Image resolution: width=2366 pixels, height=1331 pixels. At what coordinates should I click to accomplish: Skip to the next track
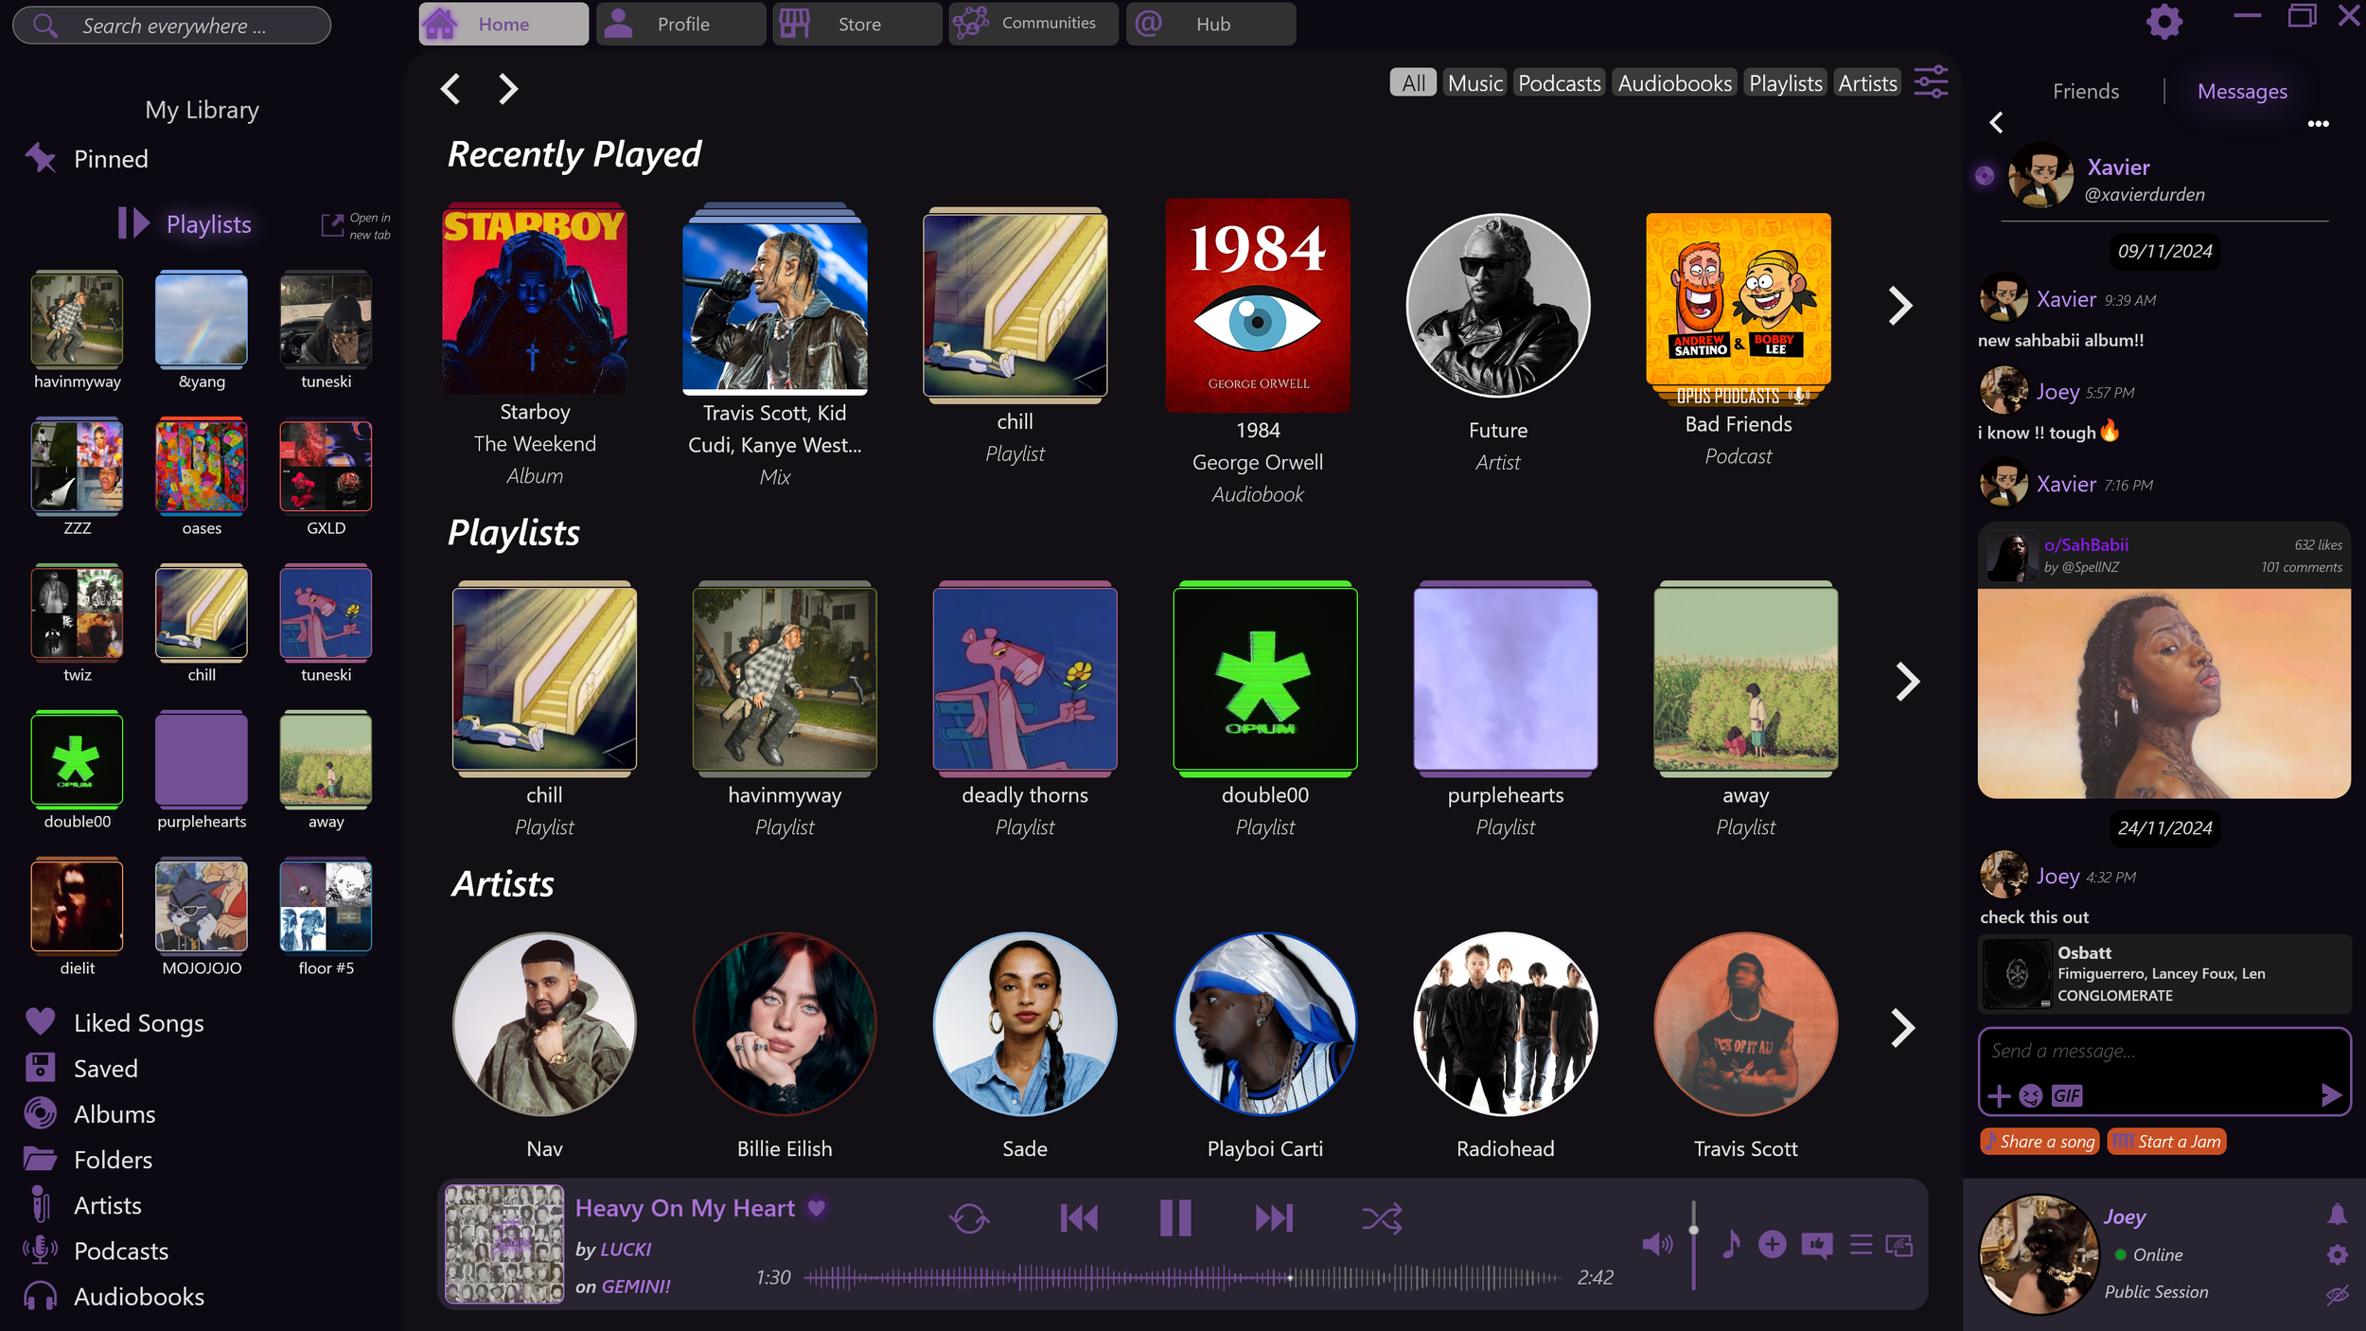[x=1274, y=1218]
